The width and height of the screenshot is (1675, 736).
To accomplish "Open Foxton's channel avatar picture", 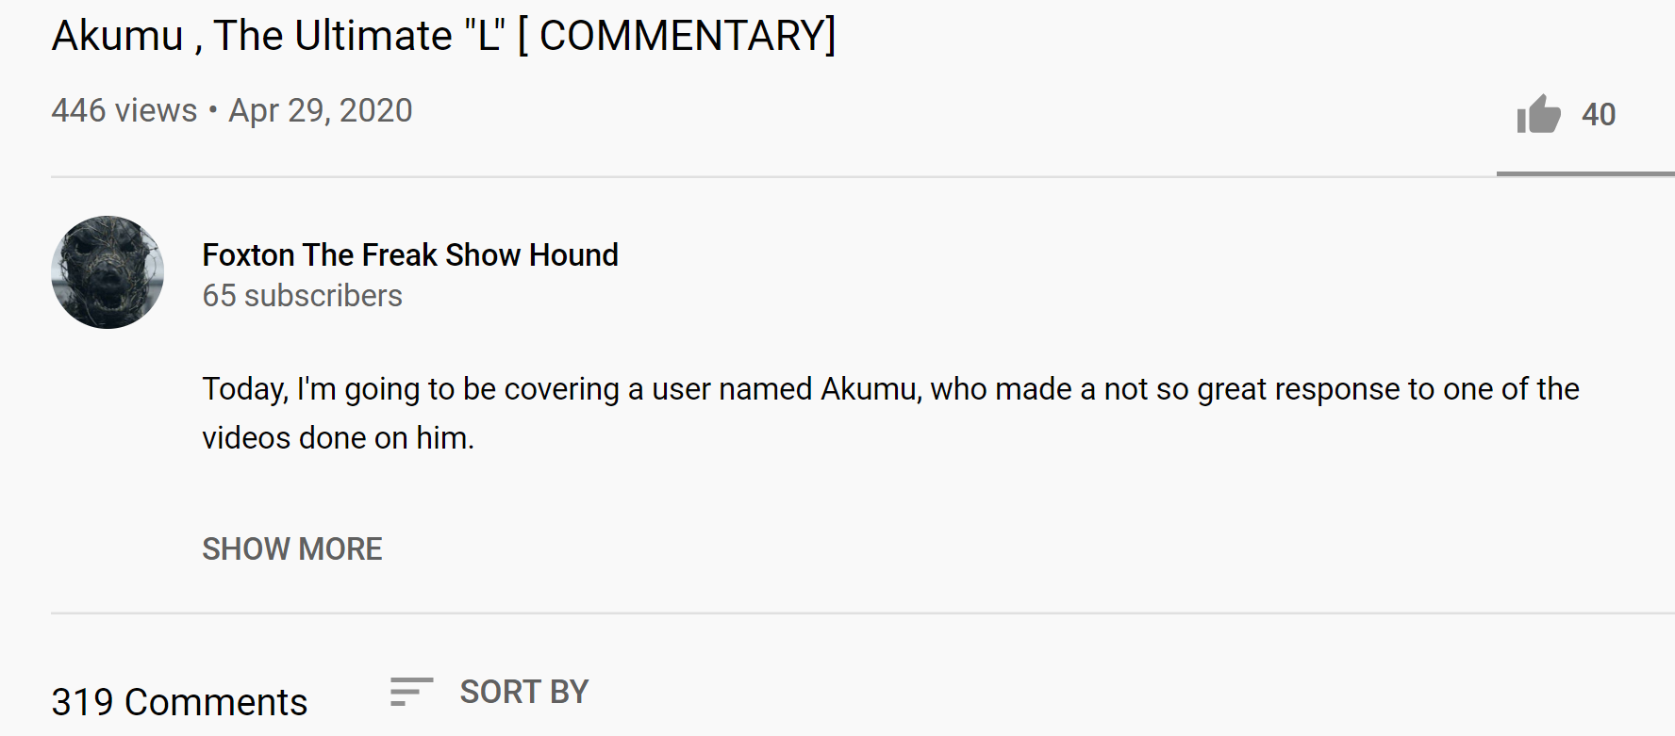I will pos(108,272).
